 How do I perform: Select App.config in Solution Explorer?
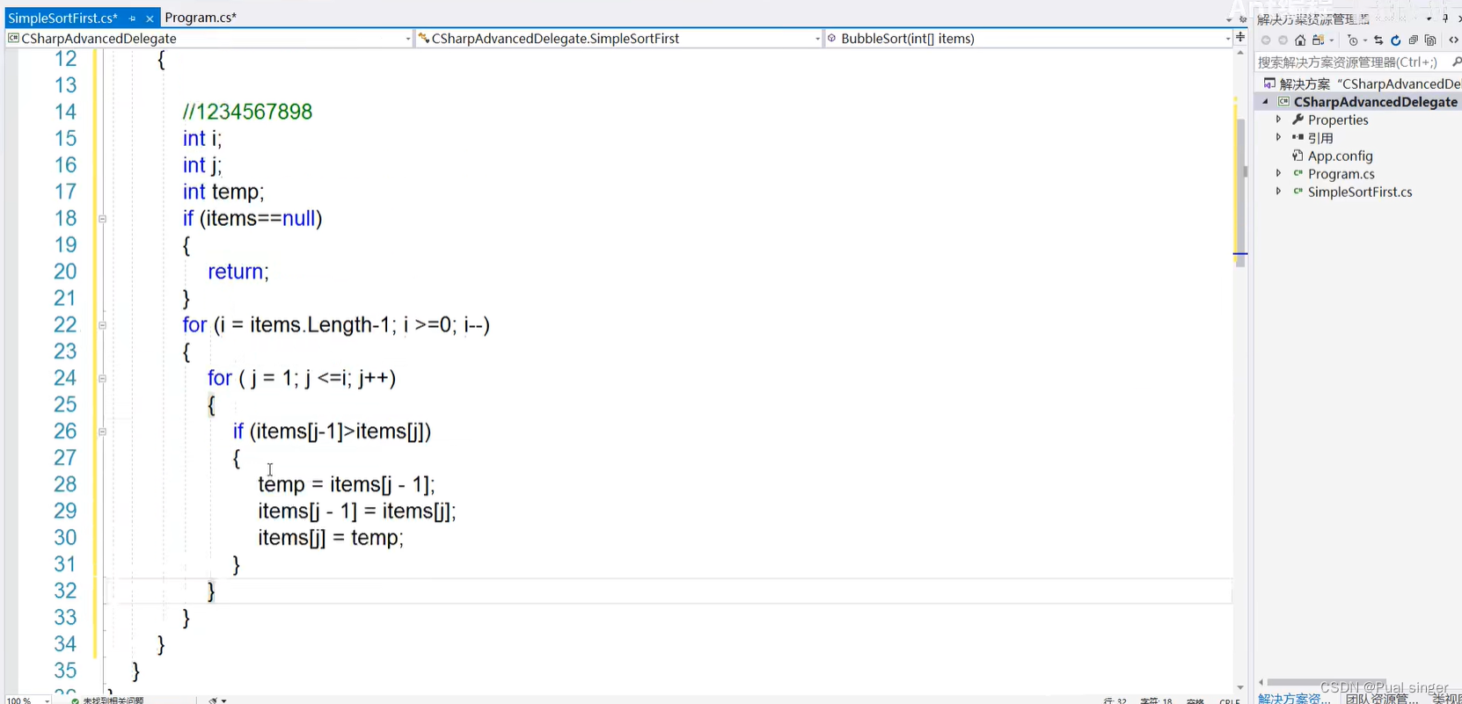click(1340, 156)
